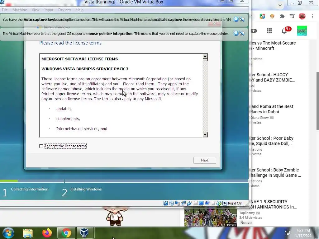Click the display monitor icon in VirtualBox status bar
This screenshot has height=239, width=319.
tap(201, 203)
